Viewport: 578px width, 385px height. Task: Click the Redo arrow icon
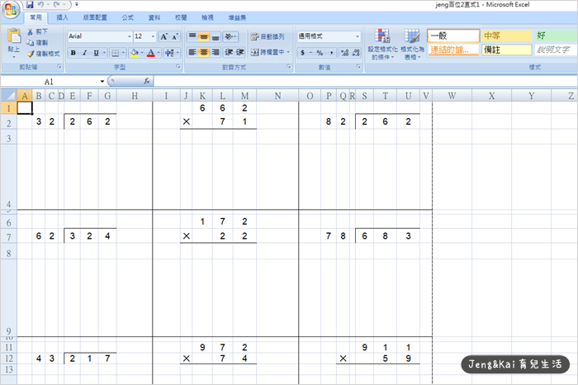[x=56, y=5]
